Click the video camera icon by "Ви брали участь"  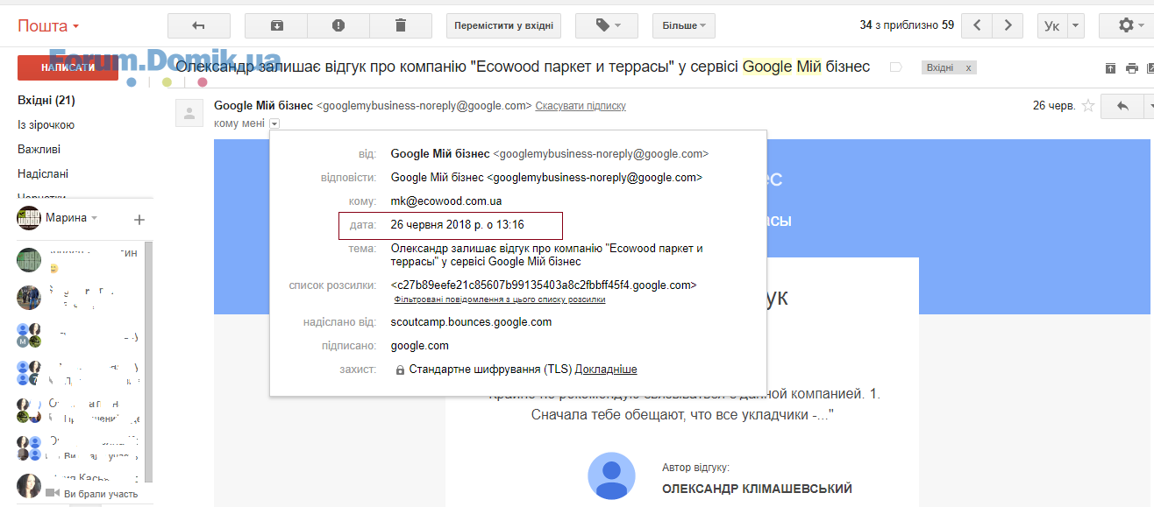point(53,494)
